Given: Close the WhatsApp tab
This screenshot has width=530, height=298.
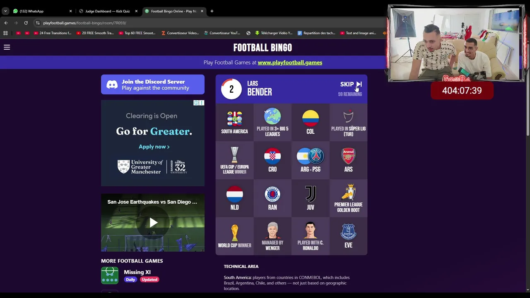Looking at the screenshot, I should (x=70, y=11).
